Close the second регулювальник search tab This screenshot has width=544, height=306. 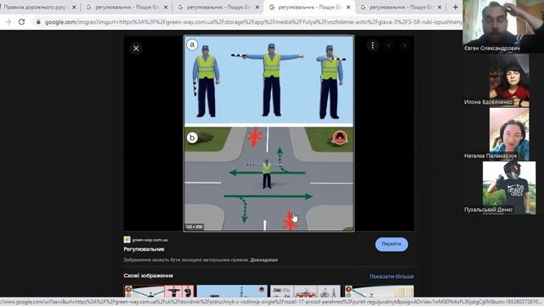pos(166,7)
